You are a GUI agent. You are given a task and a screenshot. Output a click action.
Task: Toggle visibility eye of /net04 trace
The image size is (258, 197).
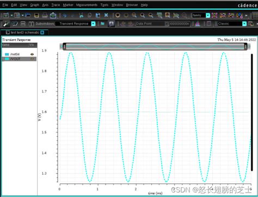pos(32,54)
